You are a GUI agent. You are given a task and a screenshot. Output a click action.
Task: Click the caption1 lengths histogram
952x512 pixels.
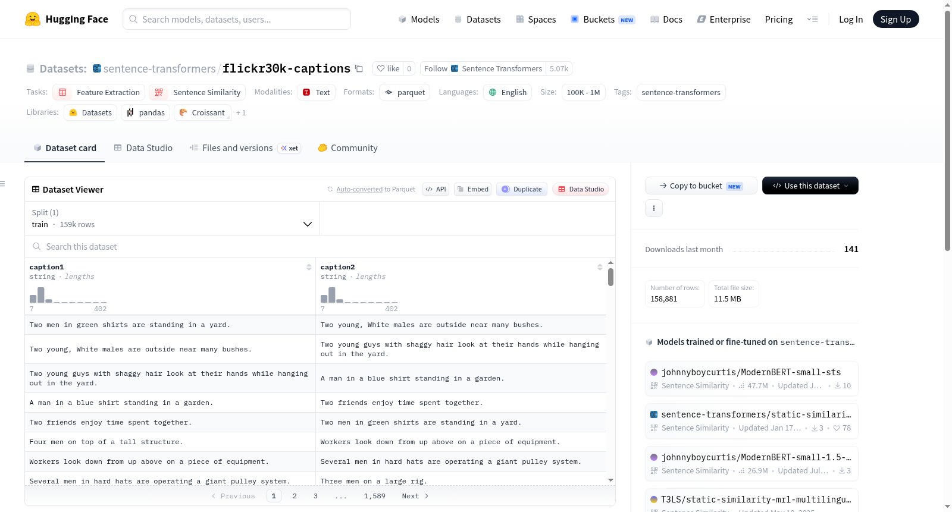coord(68,295)
